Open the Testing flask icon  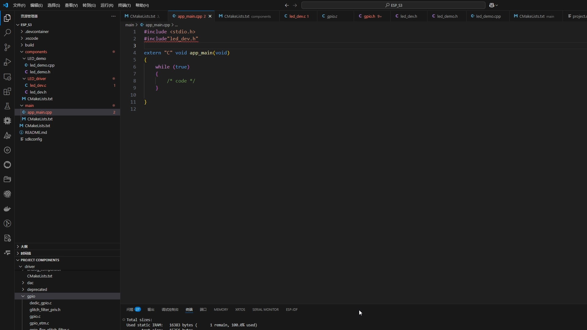coord(7,106)
